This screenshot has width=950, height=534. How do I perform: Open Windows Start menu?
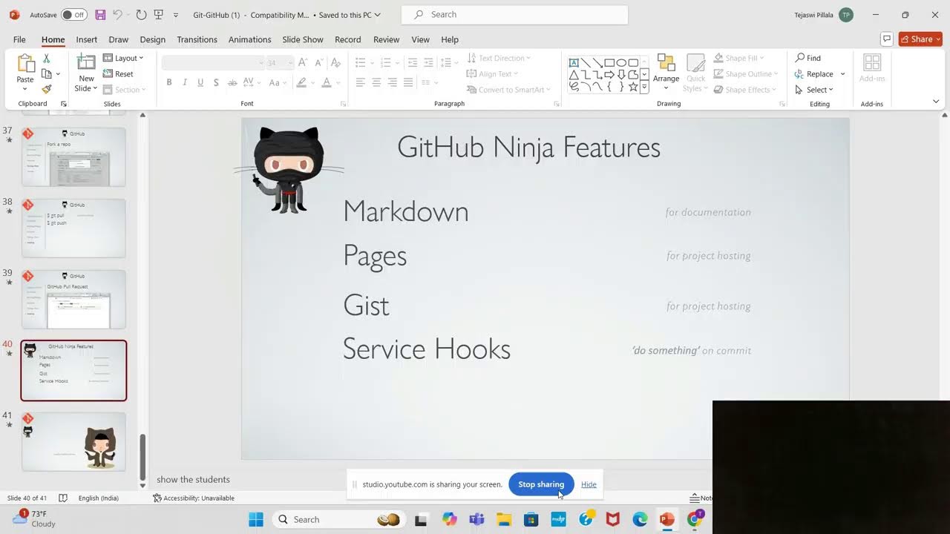coord(256,519)
